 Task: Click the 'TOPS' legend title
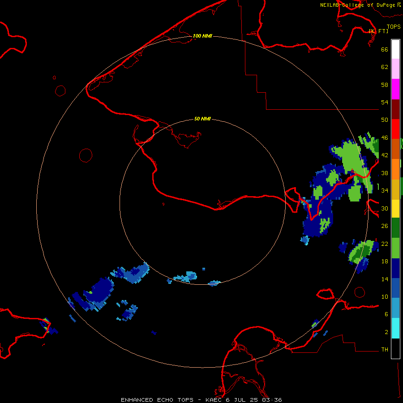coord(394,26)
